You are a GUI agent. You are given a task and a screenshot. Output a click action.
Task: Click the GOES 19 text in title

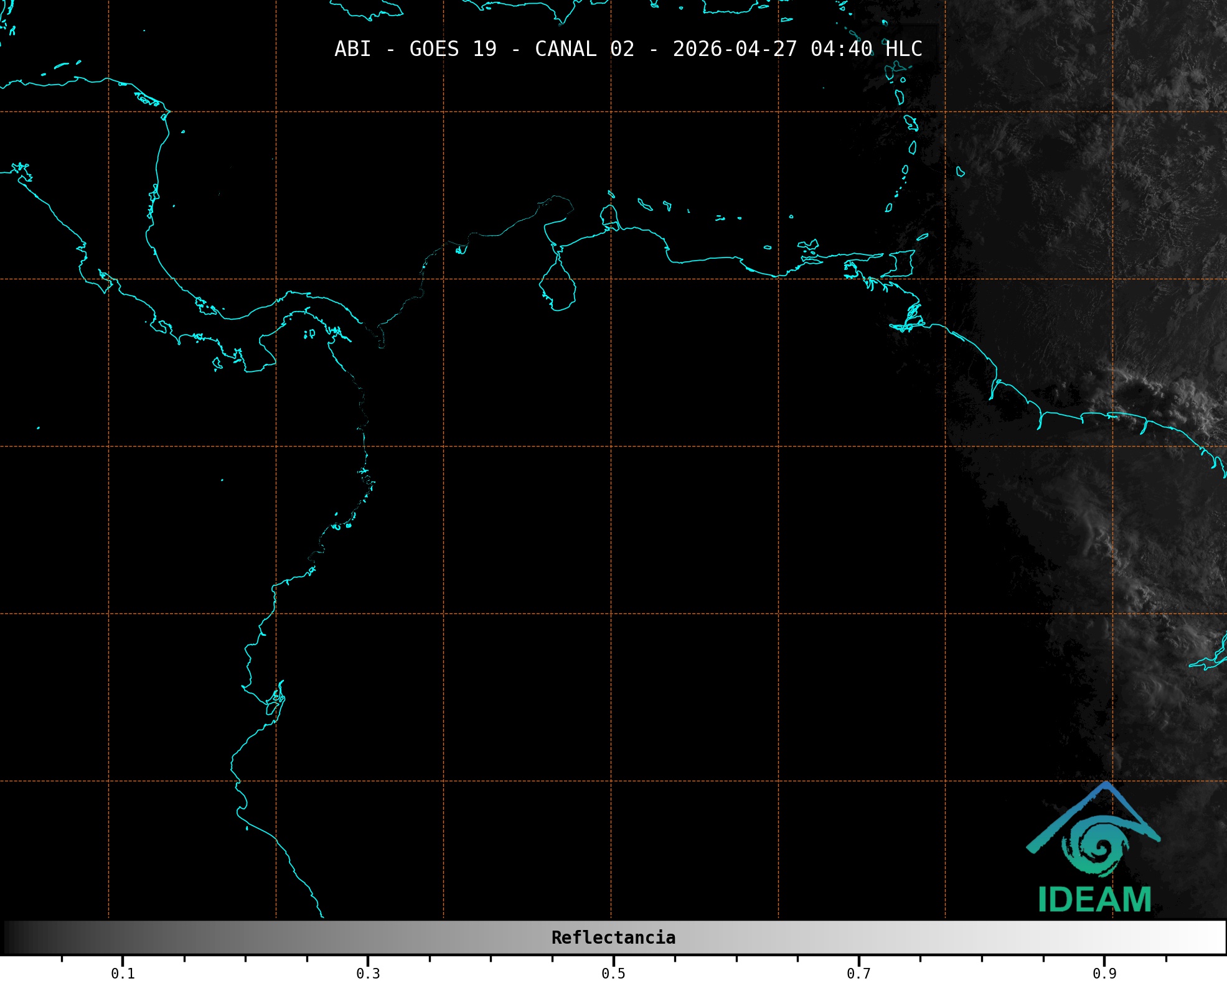(x=453, y=49)
